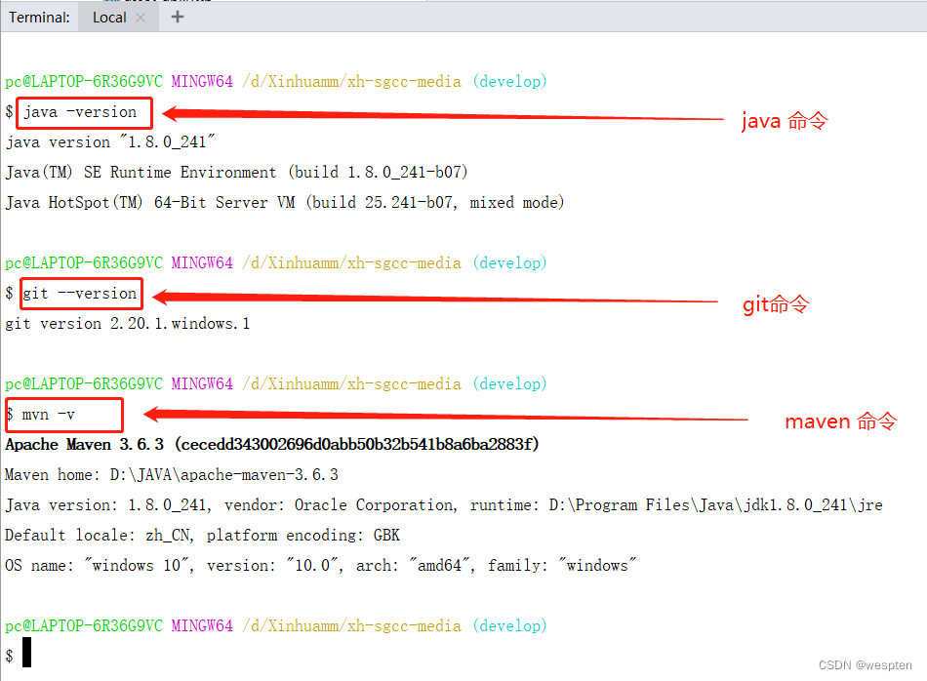This screenshot has height=681, width=927.
Task: Click the prompt path line above 'git --version'
Action: 276,262
